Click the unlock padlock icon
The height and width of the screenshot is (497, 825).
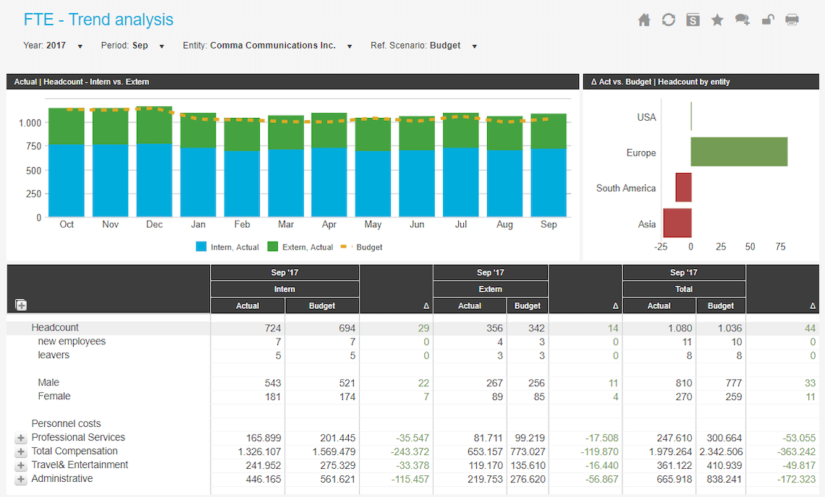point(768,20)
